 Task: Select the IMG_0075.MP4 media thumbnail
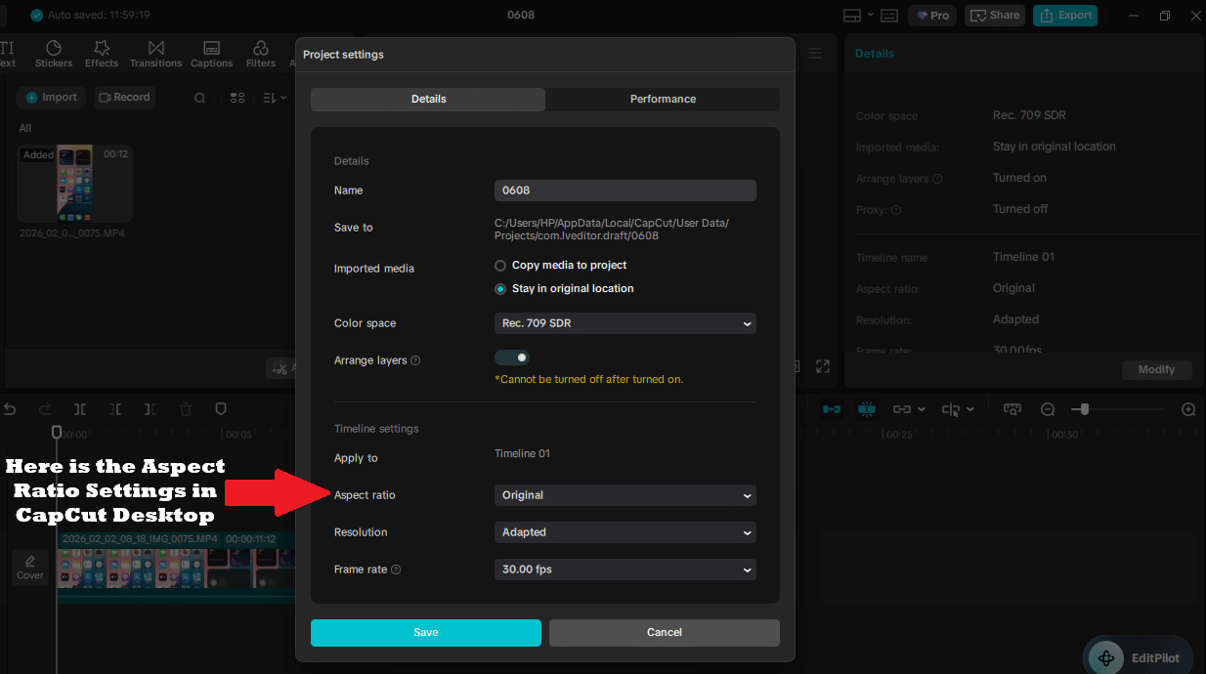pos(75,184)
